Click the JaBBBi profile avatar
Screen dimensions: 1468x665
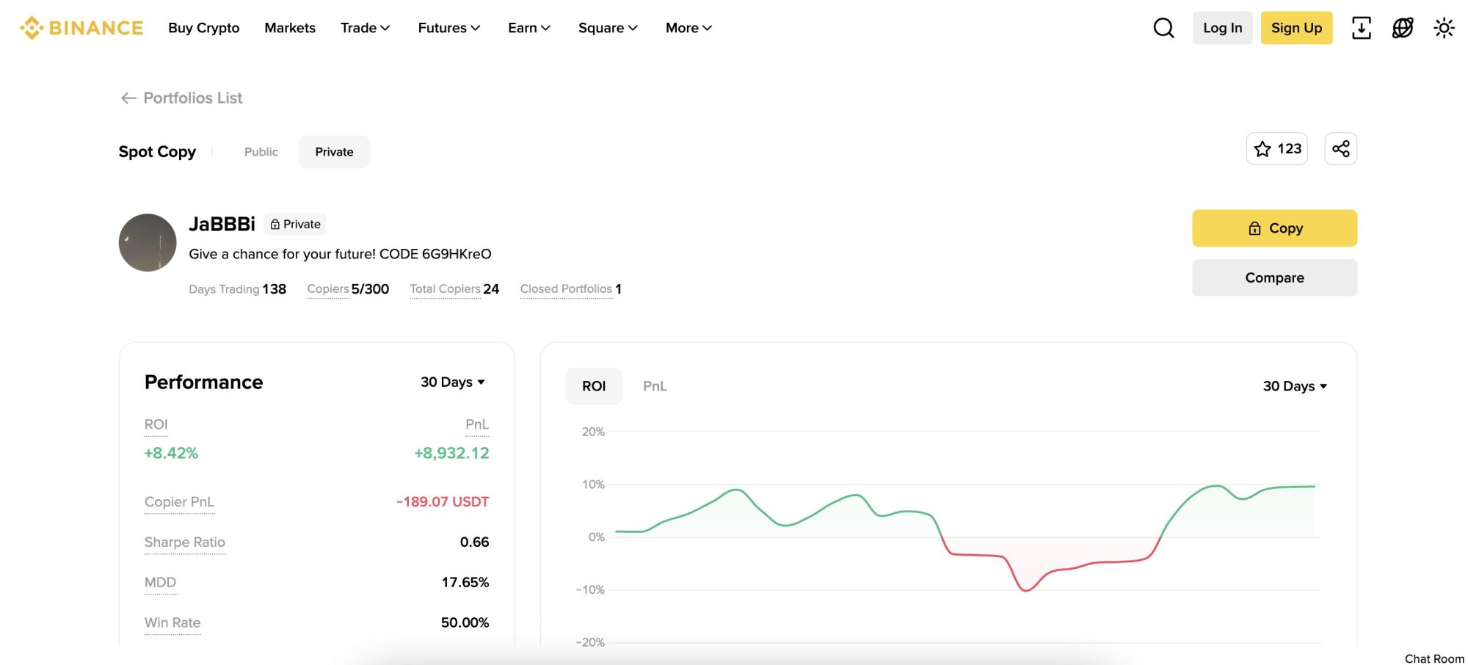[147, 242]
